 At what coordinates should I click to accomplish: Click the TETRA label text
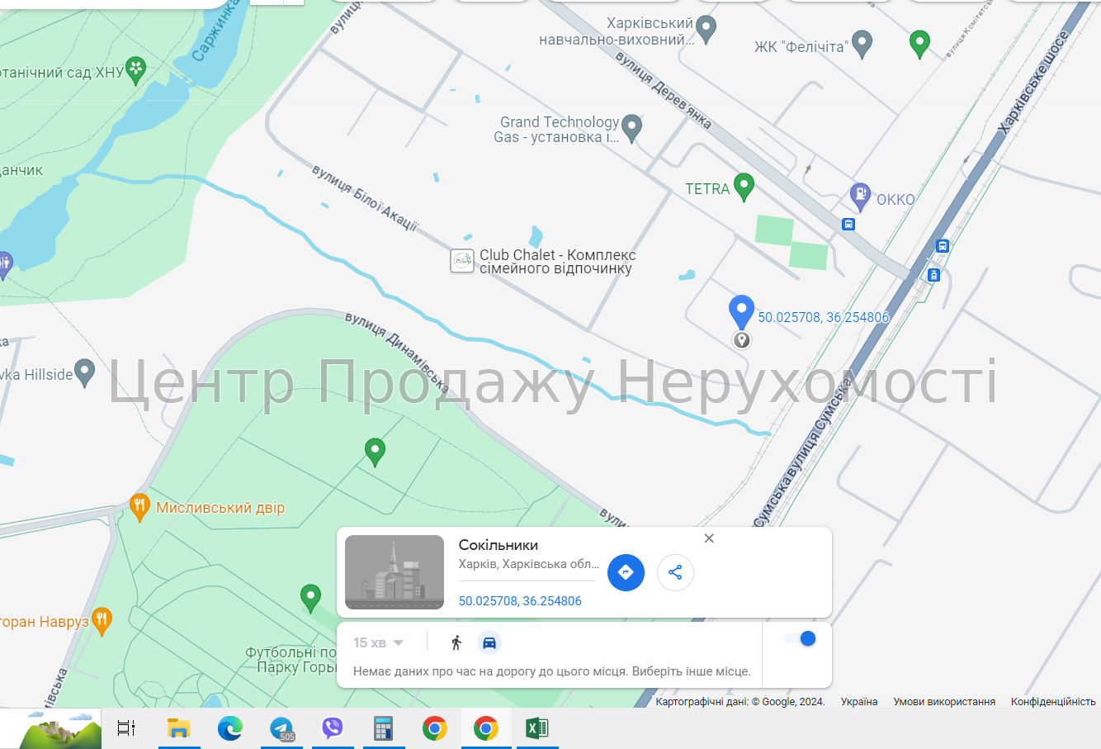pyautogui.click(x=707, y=189)
